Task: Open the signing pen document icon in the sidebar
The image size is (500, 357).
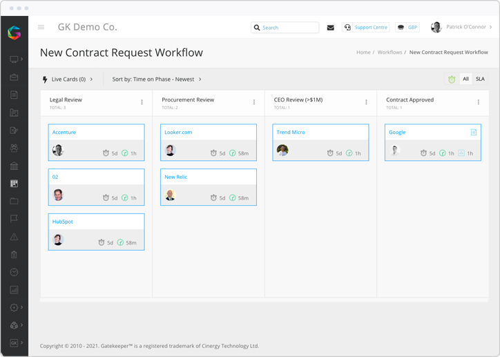Action: click(x=14, y=131)
